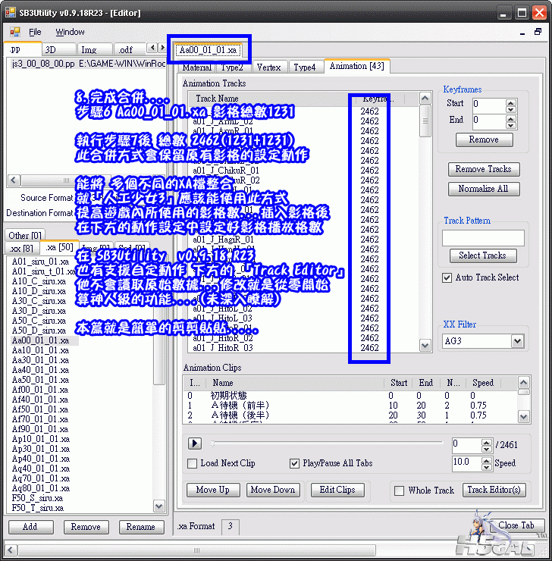Click the Move Up button
The image size is (552, 561).
pos(213,490)
